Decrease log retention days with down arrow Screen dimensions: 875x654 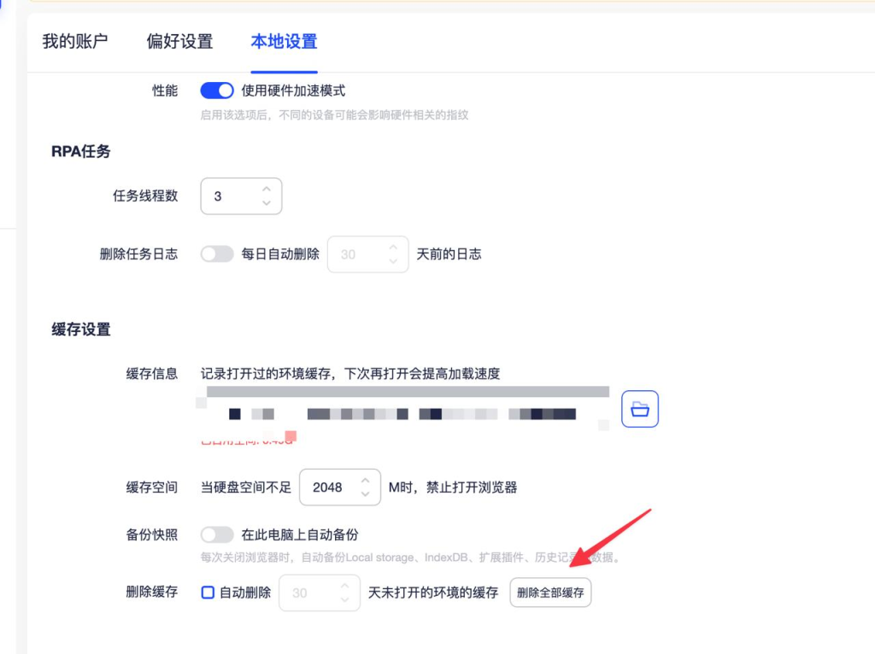393,261
